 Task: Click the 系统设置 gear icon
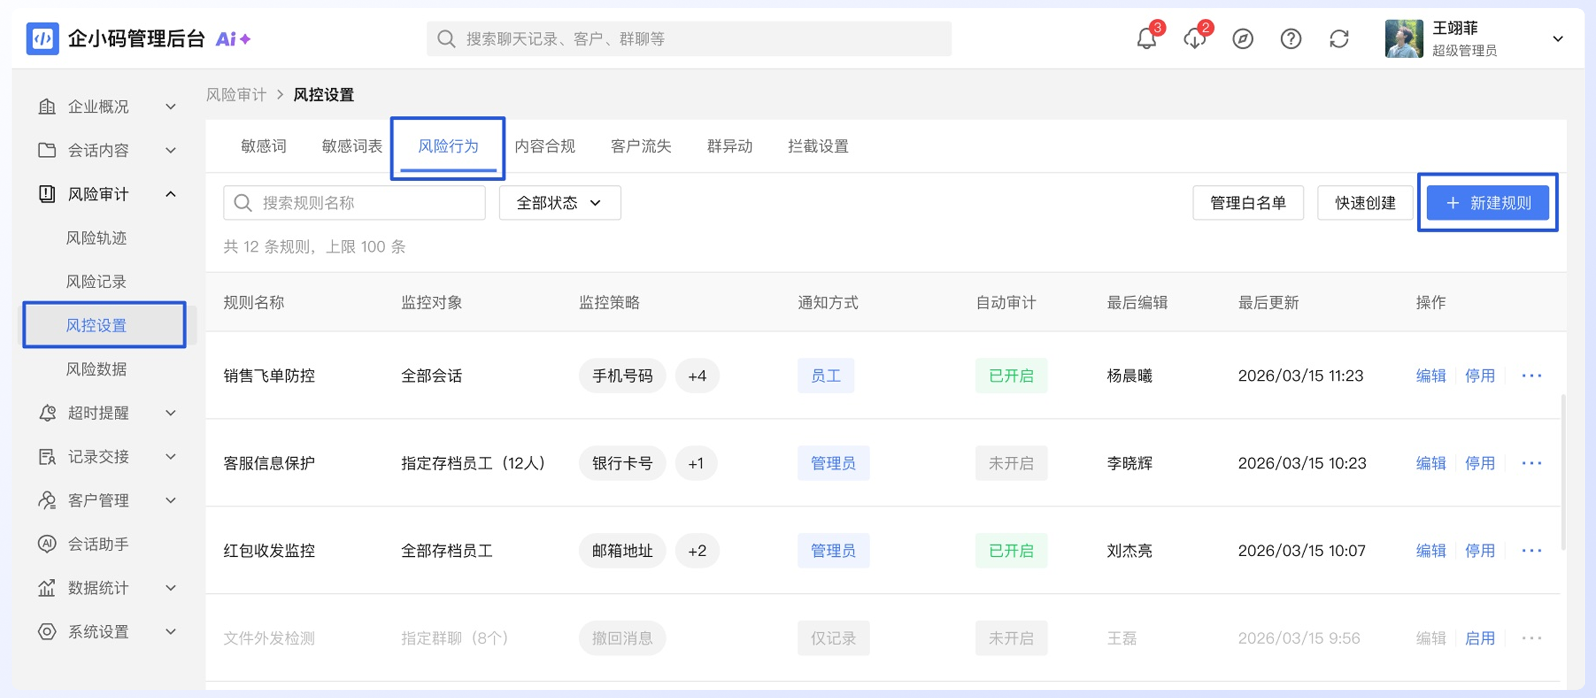(47, 631)
